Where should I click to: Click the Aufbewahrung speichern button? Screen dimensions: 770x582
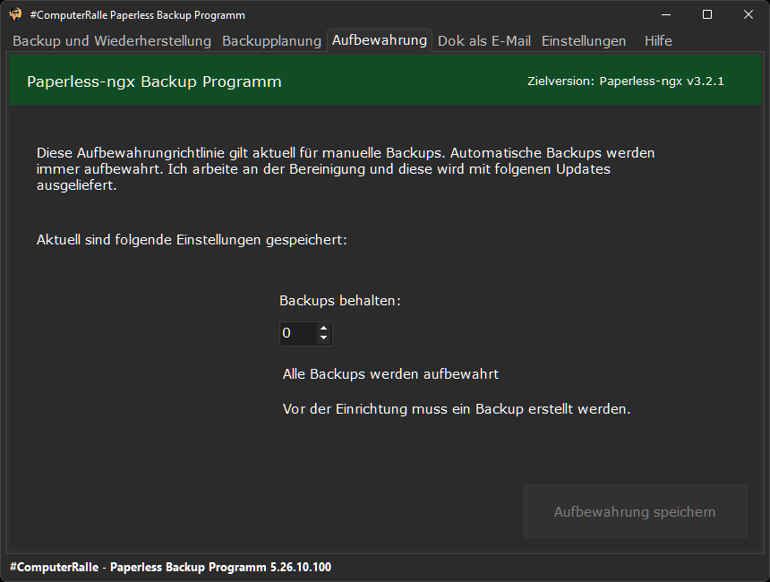pos(636,511)
